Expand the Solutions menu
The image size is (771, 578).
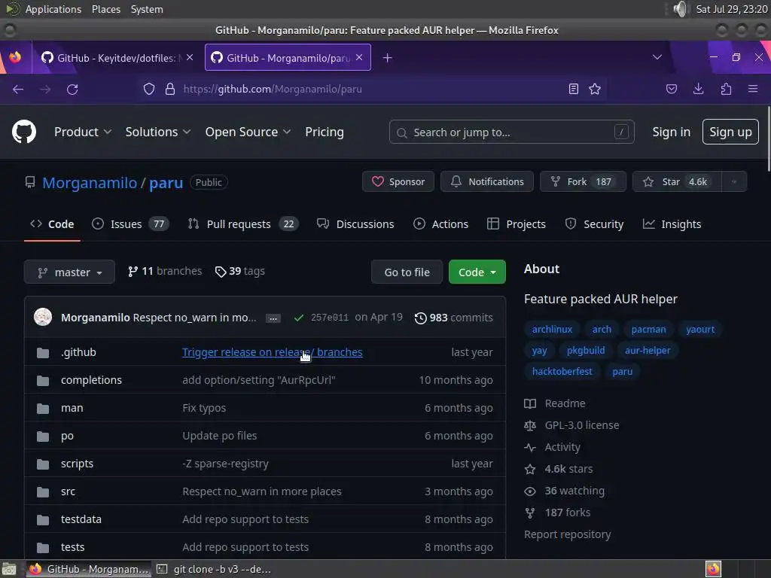coord(158,132)
